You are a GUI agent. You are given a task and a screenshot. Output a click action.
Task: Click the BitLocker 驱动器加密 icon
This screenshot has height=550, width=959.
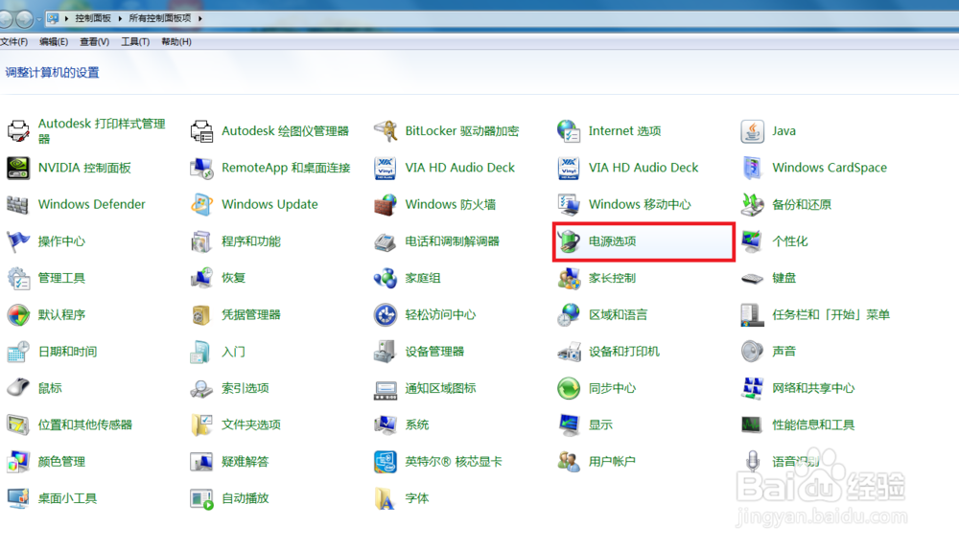386,130
